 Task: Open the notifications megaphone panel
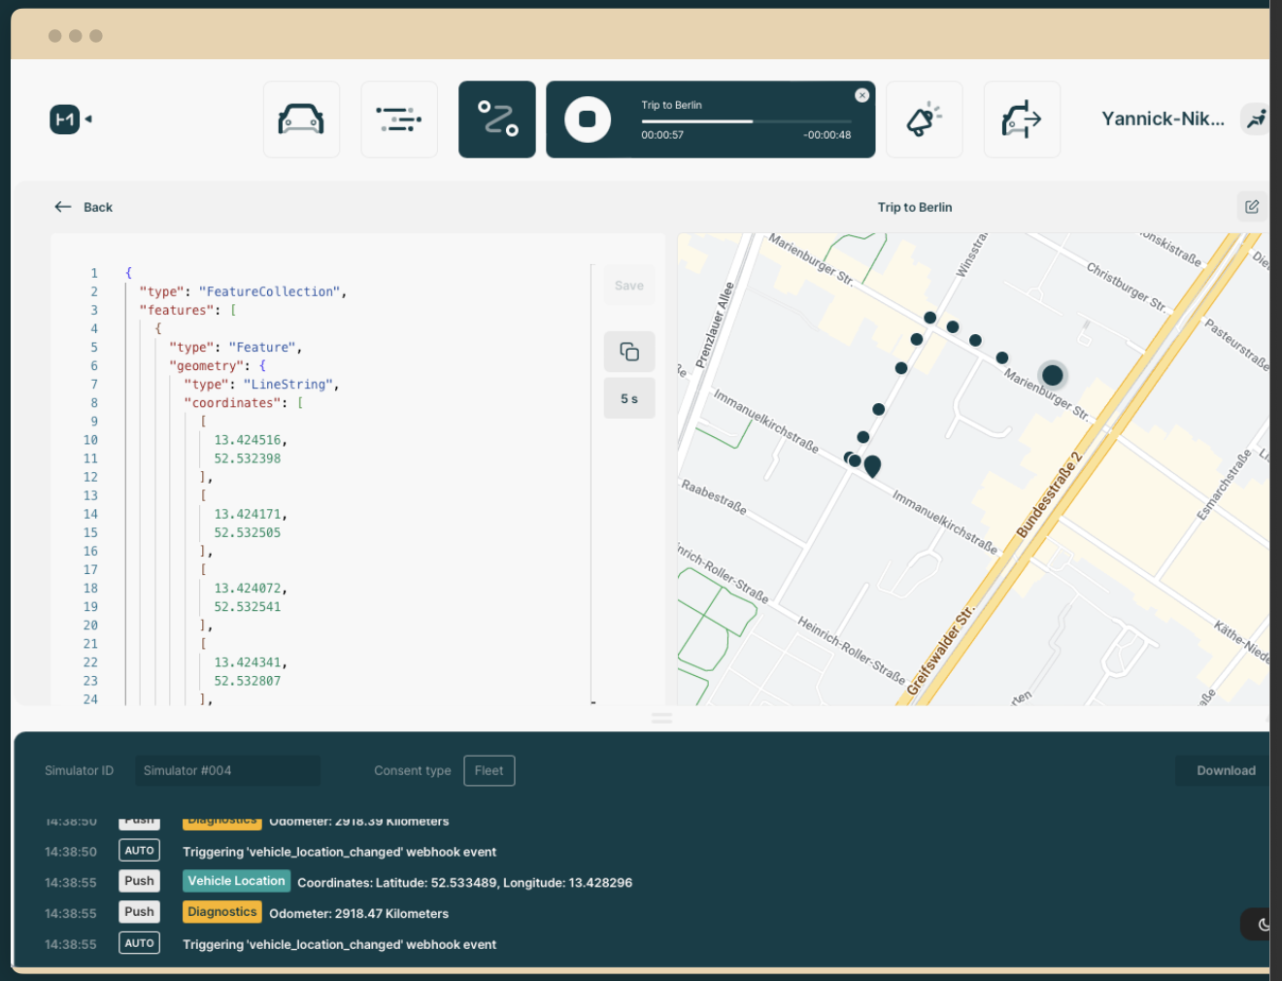click(925, 119)
